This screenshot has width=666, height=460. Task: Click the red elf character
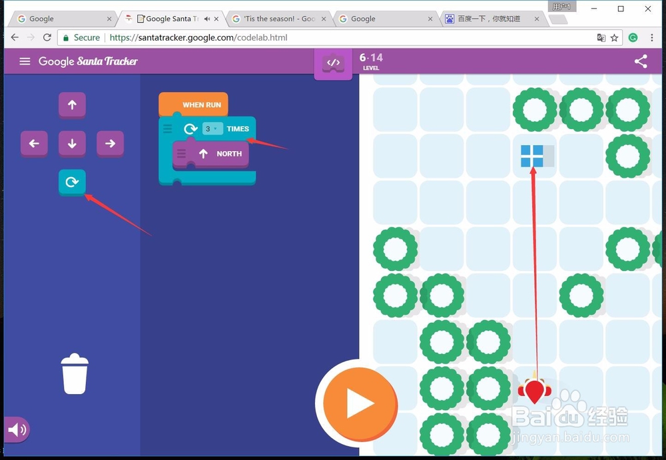pyautogui.click(x=534, y=390)
